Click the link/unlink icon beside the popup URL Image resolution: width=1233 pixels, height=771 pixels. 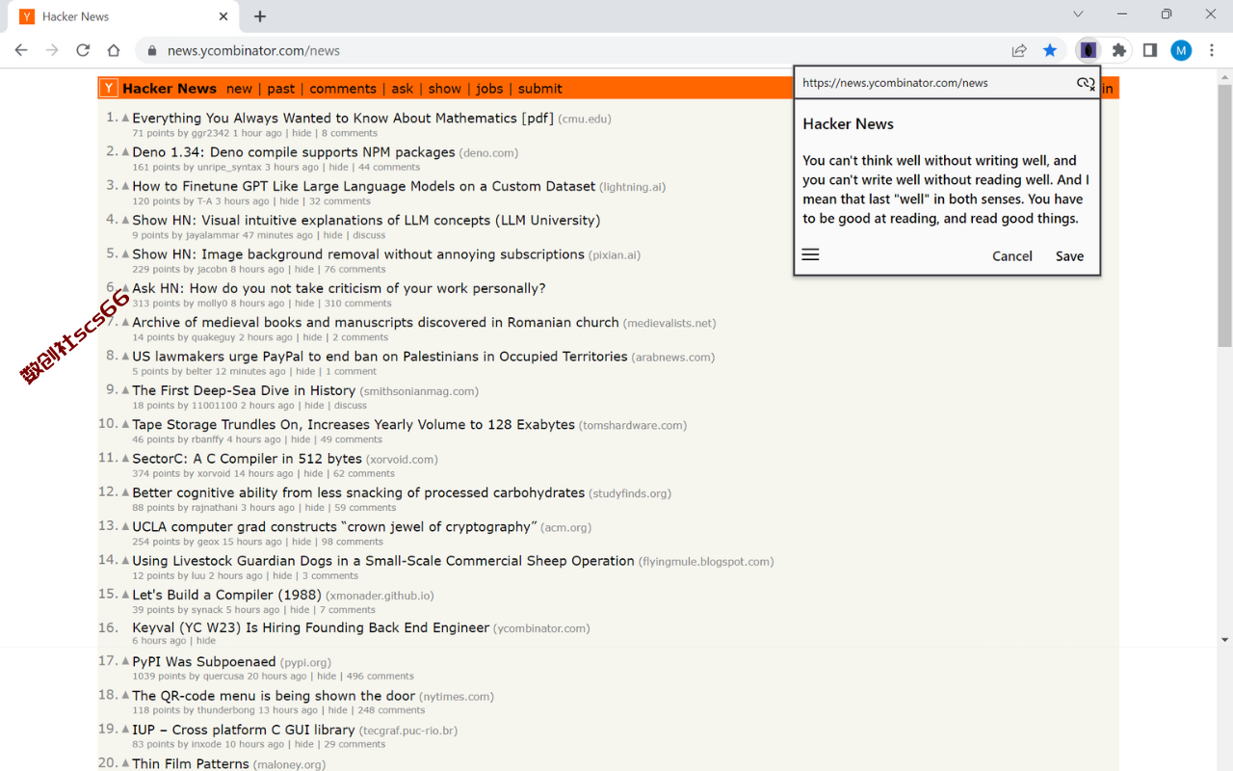[1086, 83]
